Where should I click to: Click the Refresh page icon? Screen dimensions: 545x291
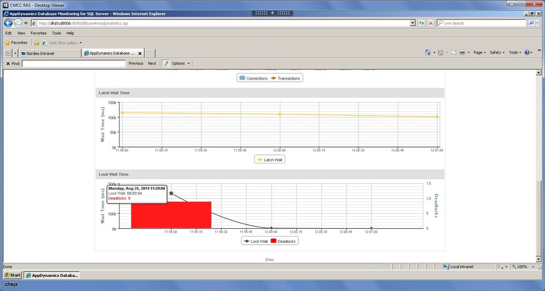[x=422, y=23]
